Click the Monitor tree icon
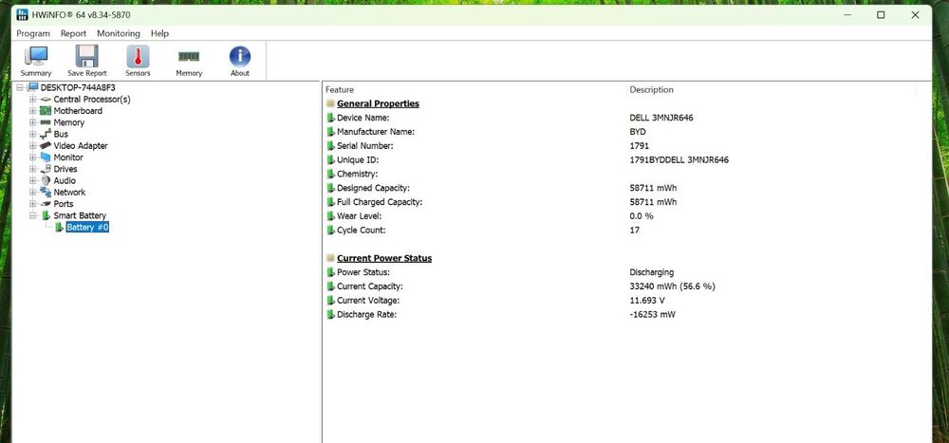The width and height of the screenshot is (949, 443). coord(46,157)
